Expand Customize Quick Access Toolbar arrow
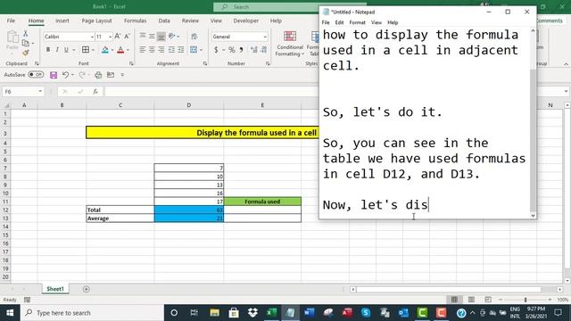The image size is (571, 321). click(122, 75)
